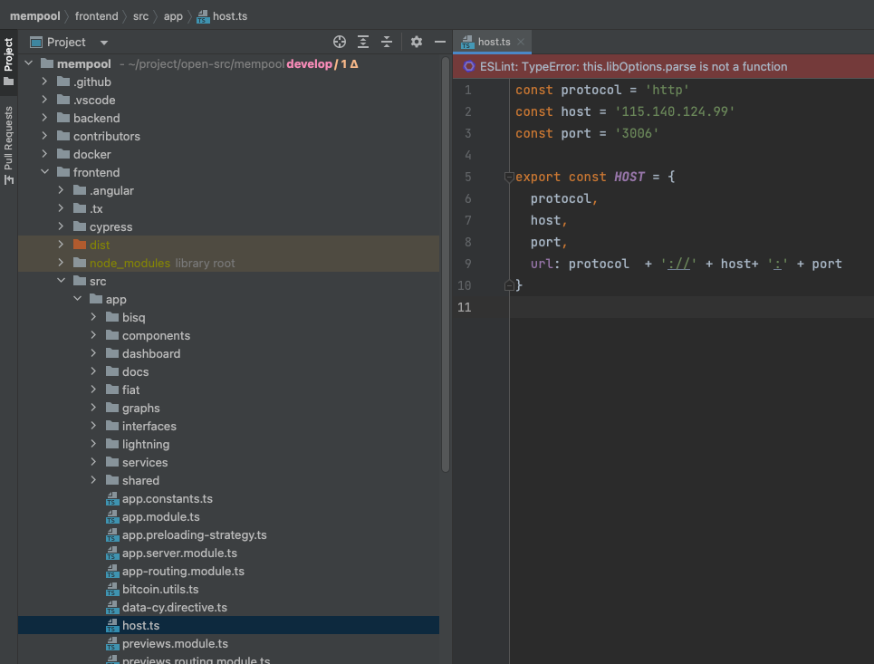Expand the backend folder
The image size is (874, 664).
coord(44,118)
